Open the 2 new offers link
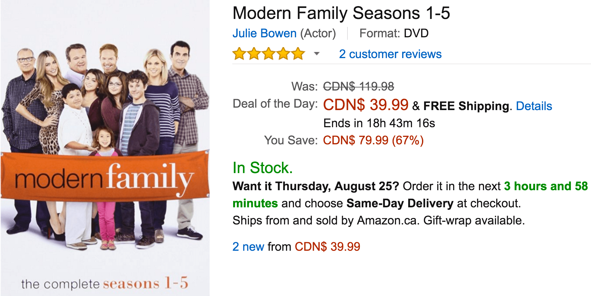Screen dimensions: 591x296 (x=248, y=246)
